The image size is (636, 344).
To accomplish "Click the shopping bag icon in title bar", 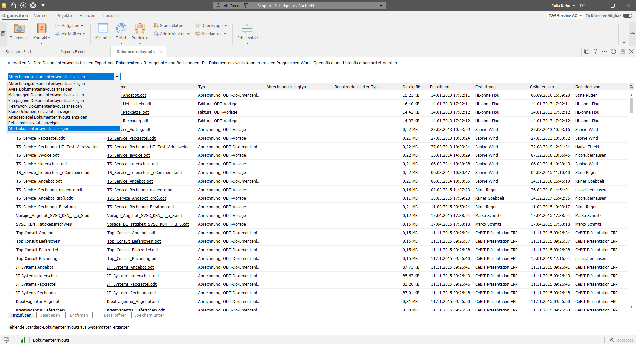I will (x=13, y=5).
